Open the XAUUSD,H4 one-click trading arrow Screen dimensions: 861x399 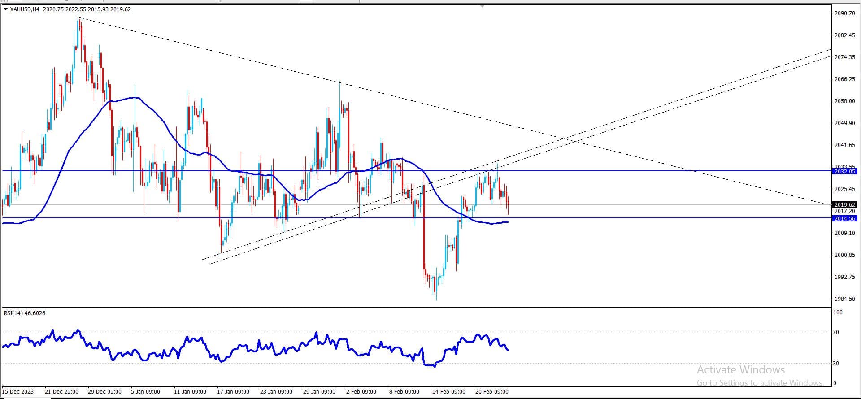click(5, 9)
